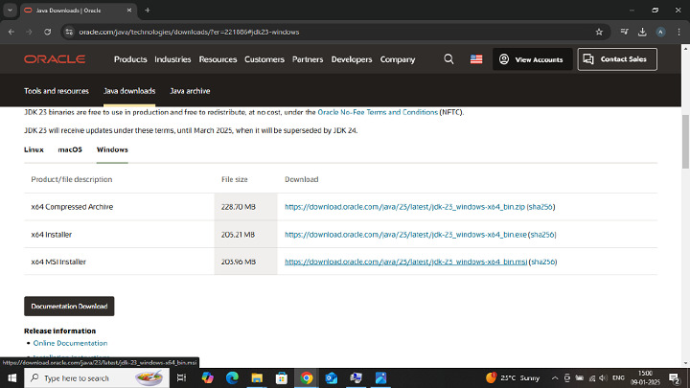
Task: Open the Customers menu
Action: (264, 59)
